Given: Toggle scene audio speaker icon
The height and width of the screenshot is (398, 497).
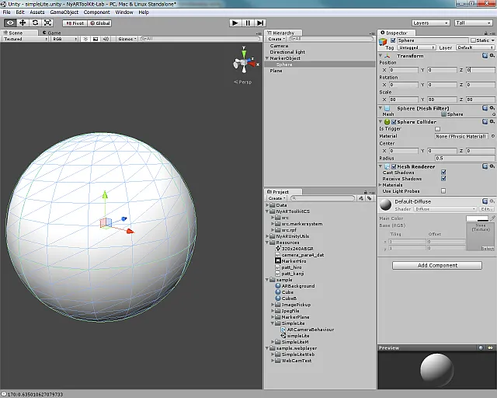Looking at the screenshot, I should coord(106,39).
